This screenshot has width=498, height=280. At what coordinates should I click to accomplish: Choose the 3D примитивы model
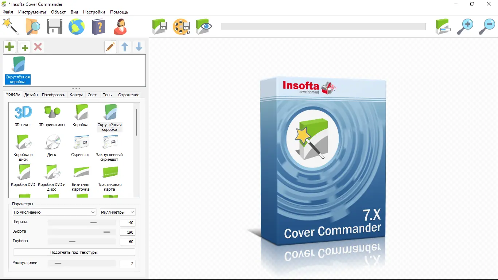click(x=52, y=116)
